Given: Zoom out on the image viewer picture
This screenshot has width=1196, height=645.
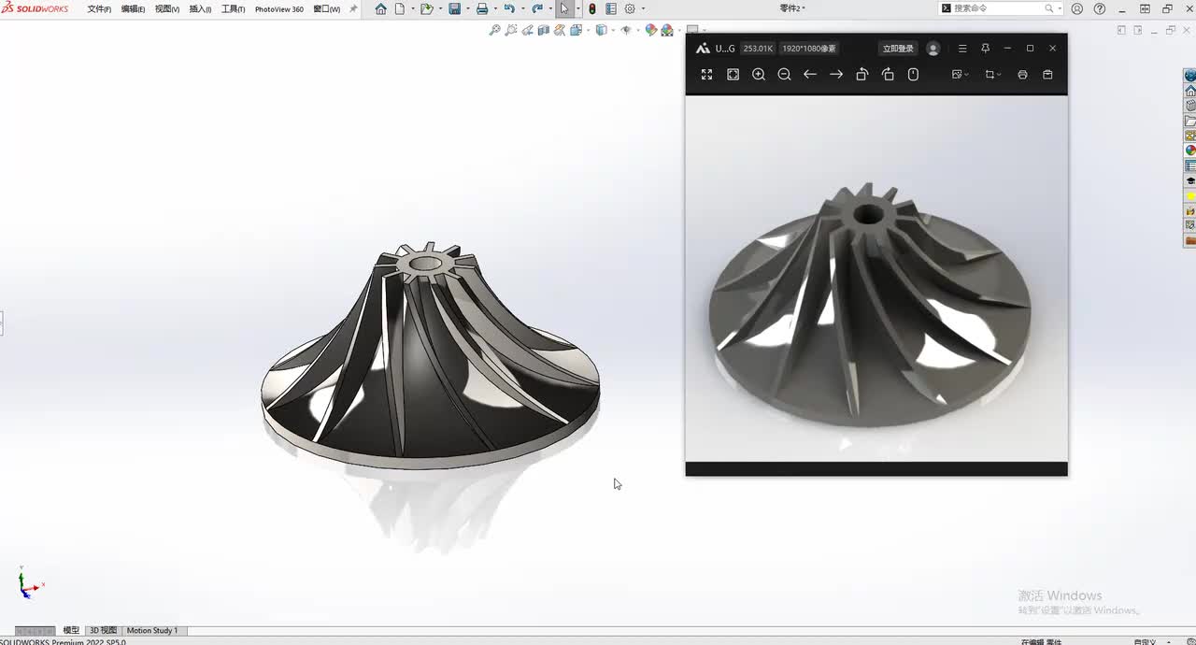Looking at the screenshot, I should (784, 75).
